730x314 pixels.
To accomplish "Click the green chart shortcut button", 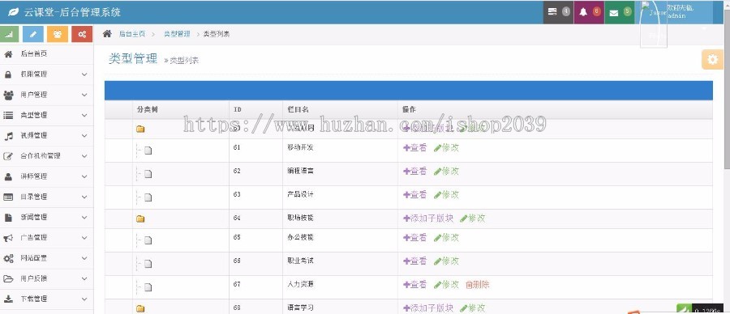I will tap(9, 34).
